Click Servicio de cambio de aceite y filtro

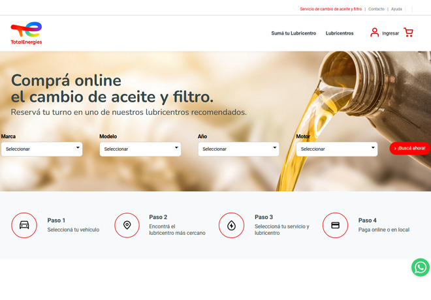click(x=330, y=9)
